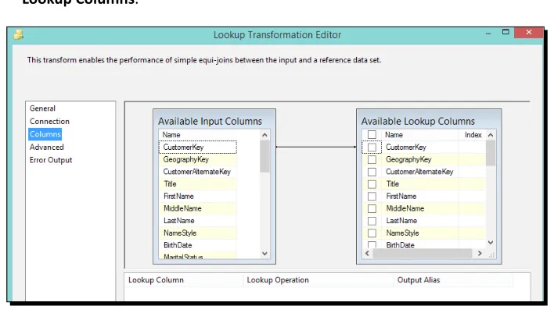Click the lookup columns horizontal scrollbar thumb

[x=423, y=254]
